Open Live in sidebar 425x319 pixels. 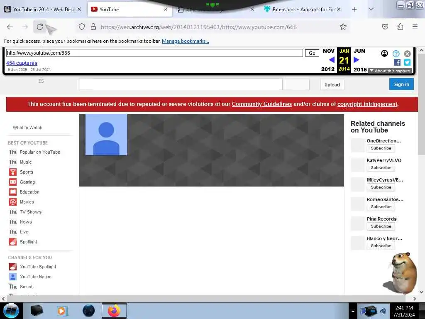pos(24,232)
